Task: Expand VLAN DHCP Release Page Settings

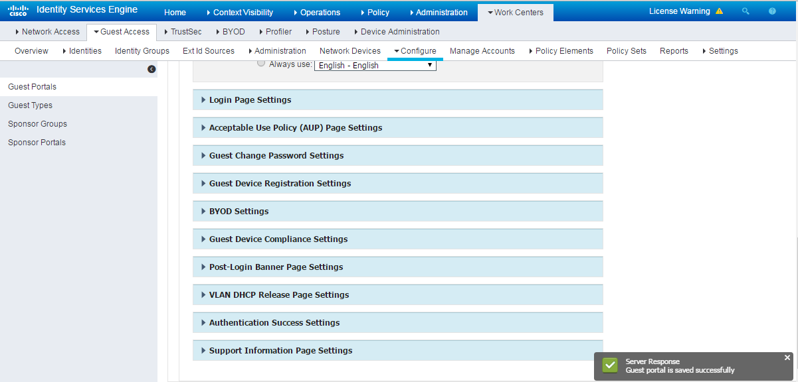Action: [x=397, y=295]
